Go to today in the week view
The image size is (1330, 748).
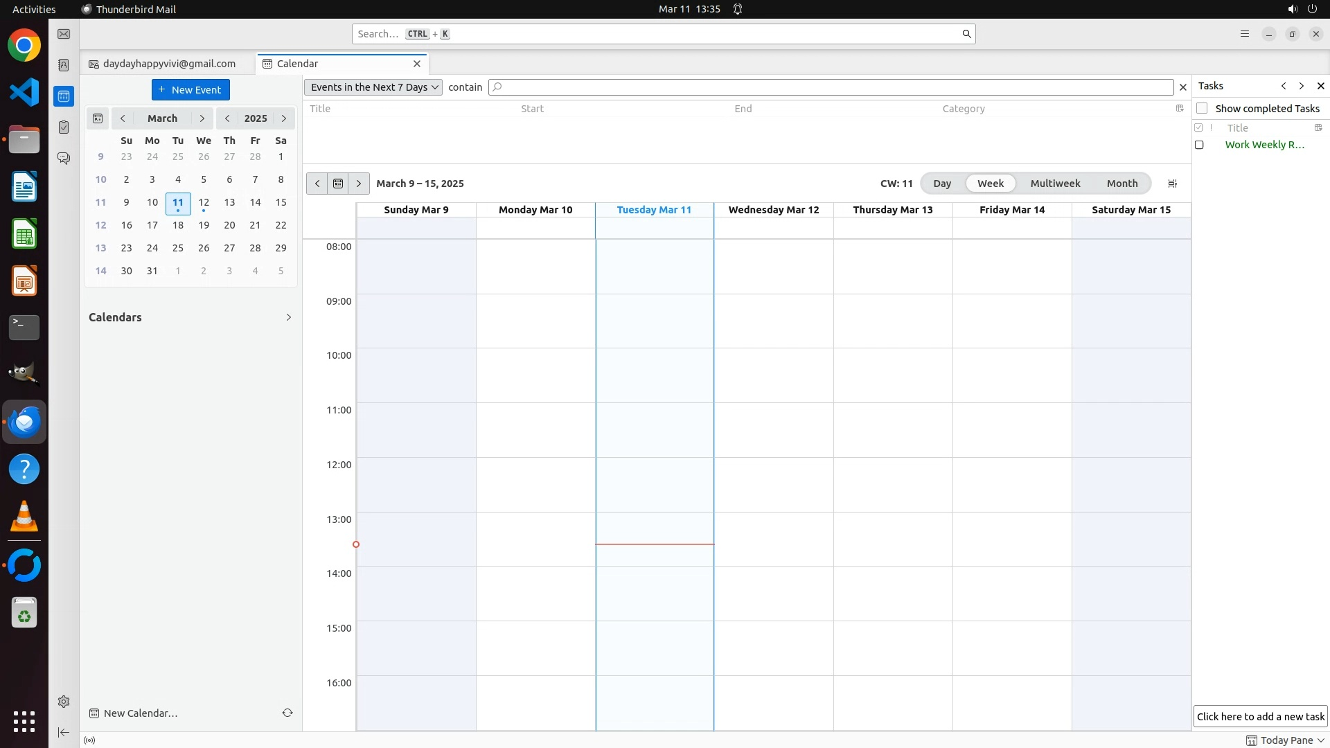pos(338,184)
